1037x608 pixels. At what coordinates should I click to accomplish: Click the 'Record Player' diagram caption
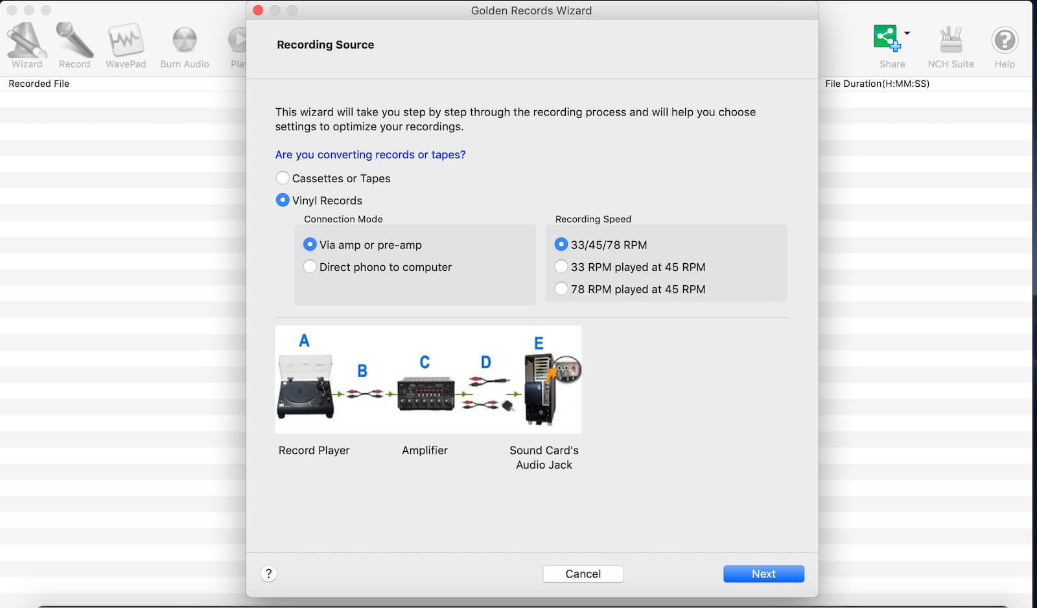click(314, 450)
